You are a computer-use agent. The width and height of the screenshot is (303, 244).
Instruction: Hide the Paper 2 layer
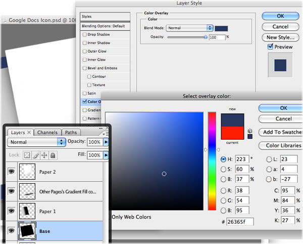(12, 172)
